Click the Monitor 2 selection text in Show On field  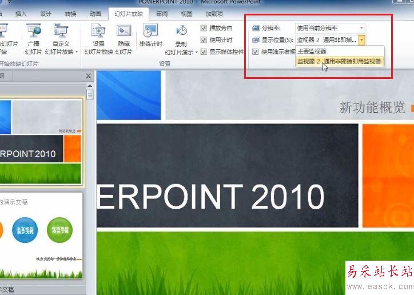[x=327, y=40]
